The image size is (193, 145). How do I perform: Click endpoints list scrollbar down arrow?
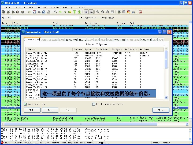(x=166, y=97)
